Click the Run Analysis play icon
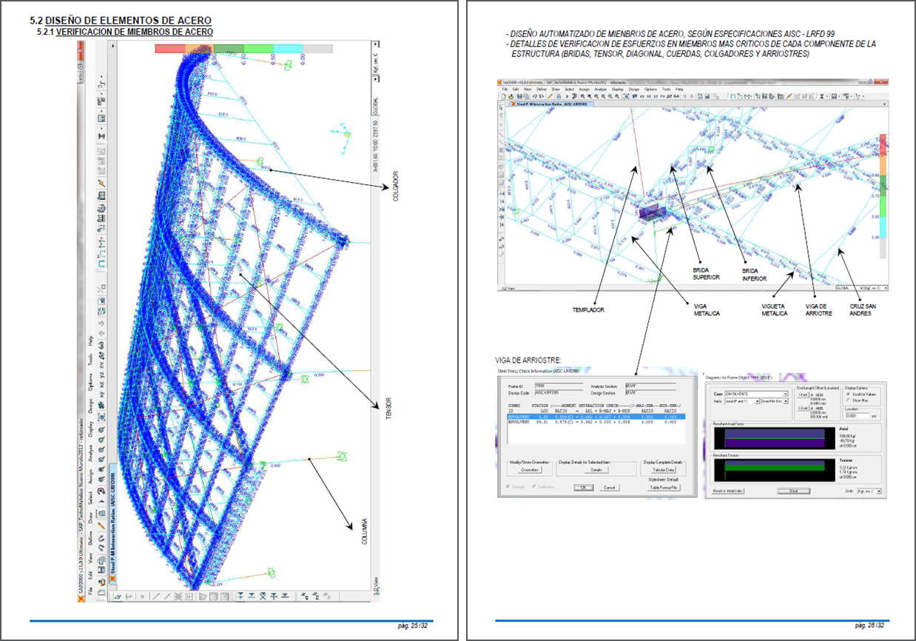 tap(566, 96)
